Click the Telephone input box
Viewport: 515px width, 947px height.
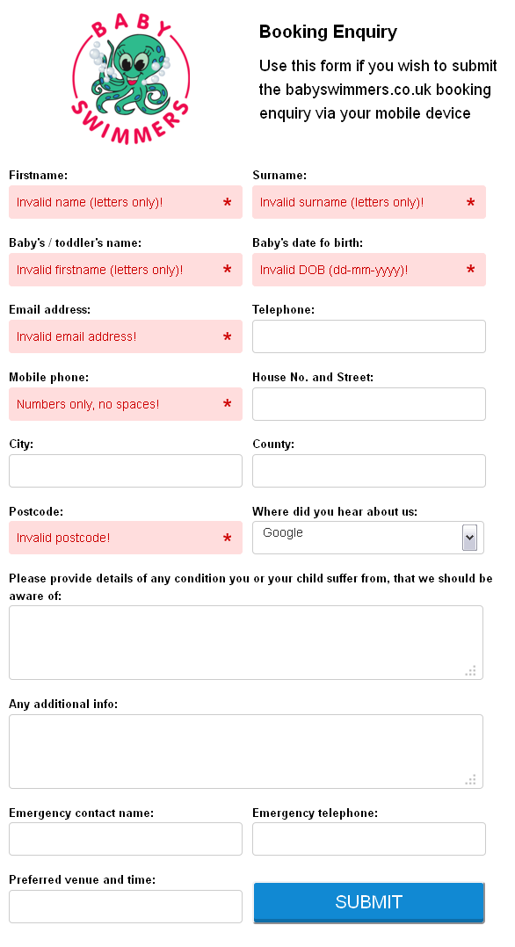pyautogui.click(x=369, y=336)
